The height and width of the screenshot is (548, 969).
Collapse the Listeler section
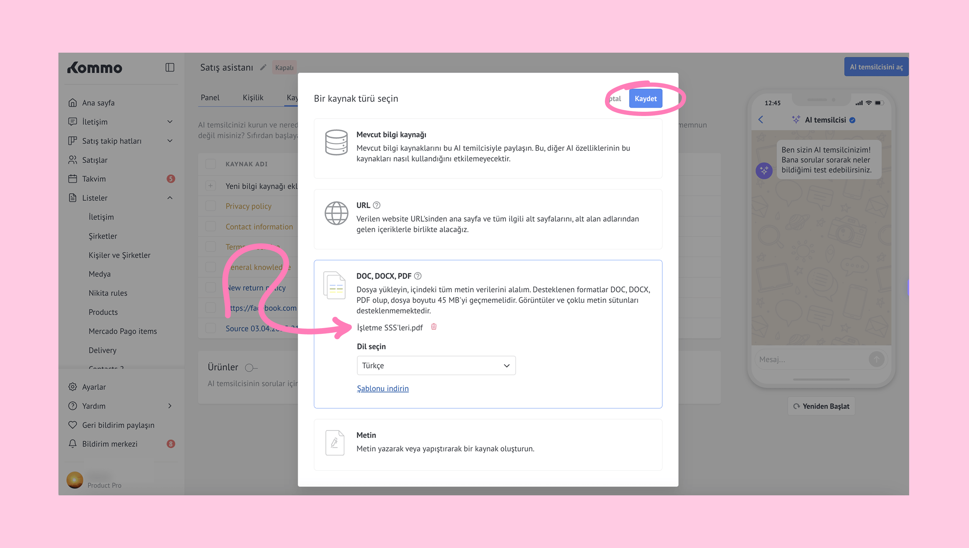tap(170, 197)
